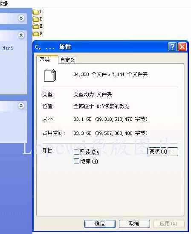Viewport: 191px width, 234px height.
Task: Expand the top sidebar panel chevron
Action: tap(21, 18)
